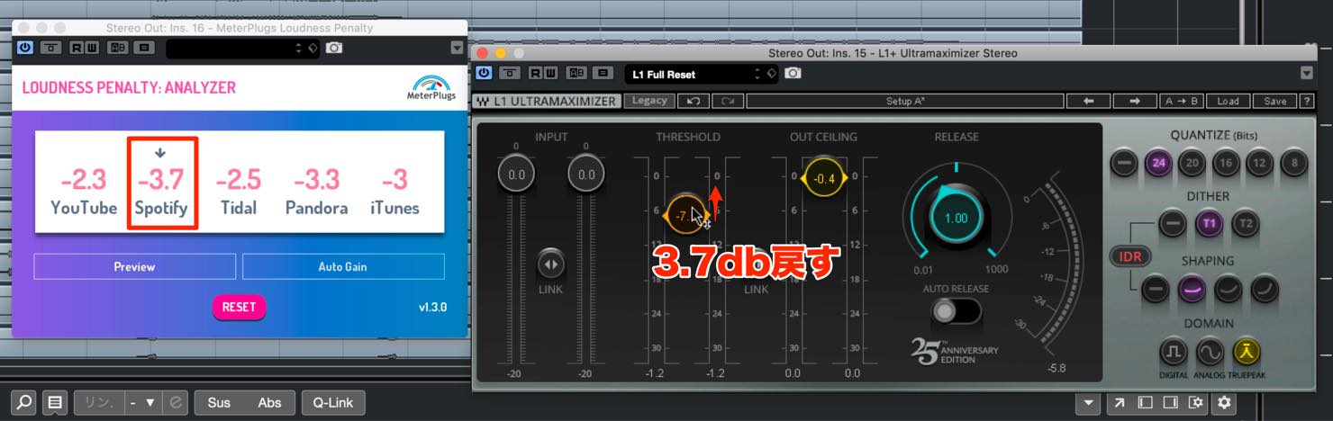Turn quantize off with the dash button
Viewport: 1333px width, 421px height.
click(x=1123, y=163)
